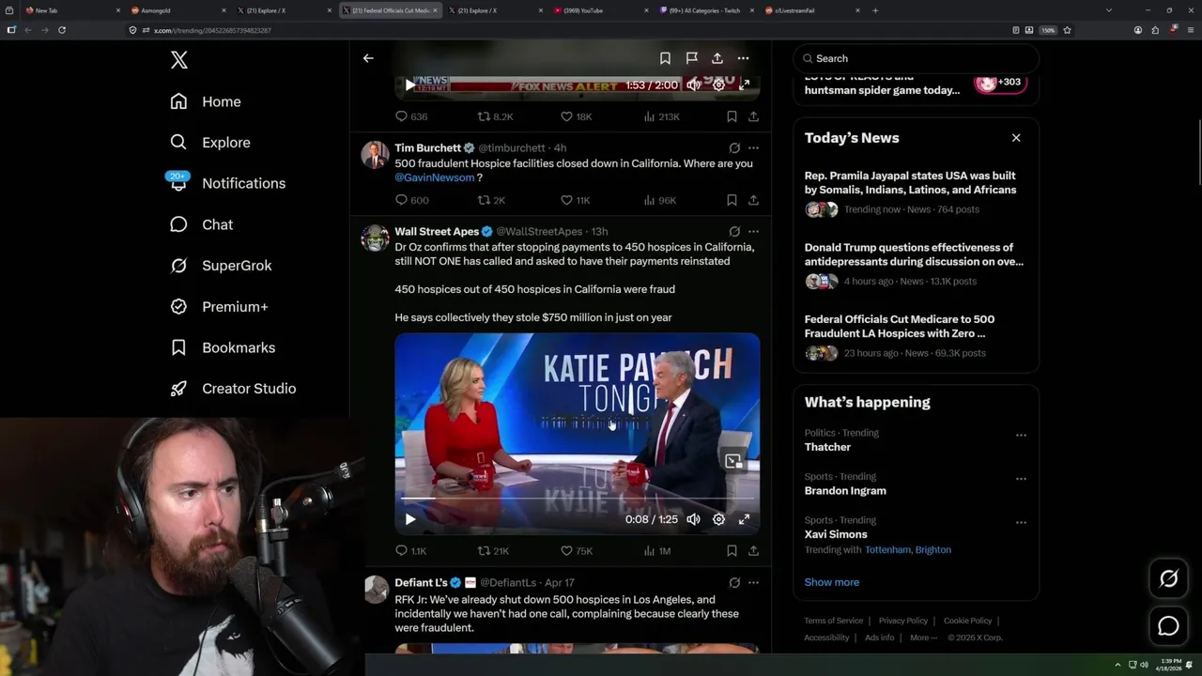The height and width of the screenshot is (676, 1202).
Task: Open Chat in the sidebar
Action: pos(201,224)
